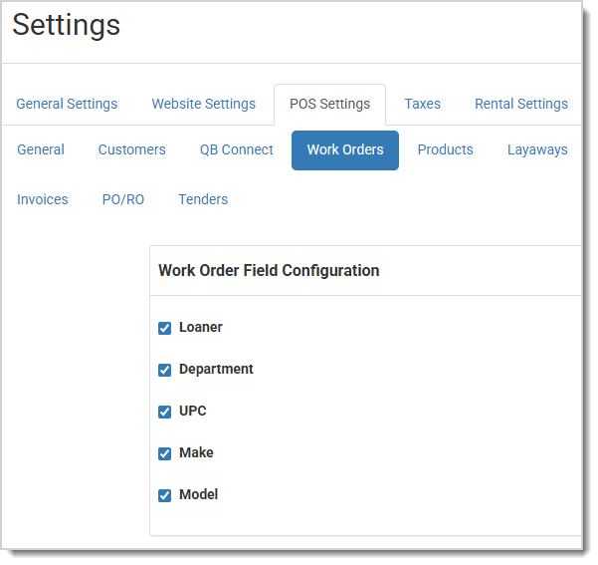Uncheck the Make checkbox
The image size is (598, 565).
pyautogui.click(x=164, y=453)
